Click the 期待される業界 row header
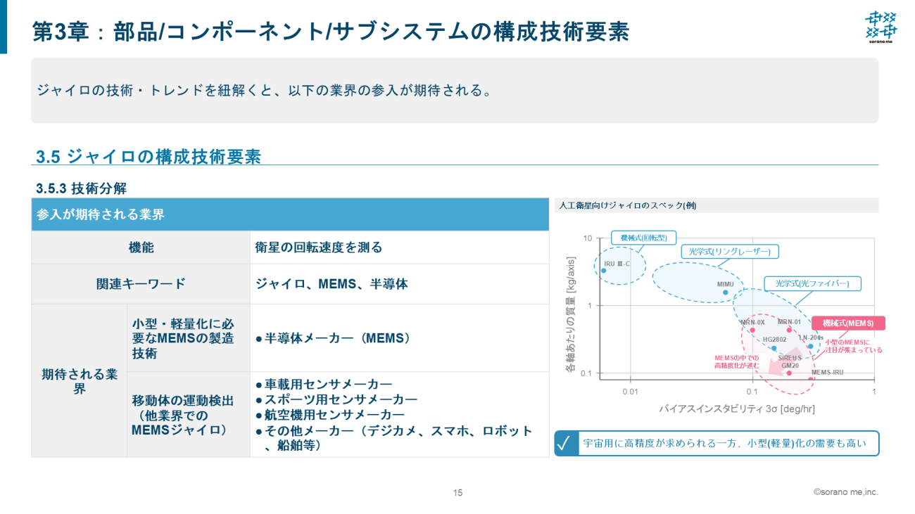Viewport: 915px width, 514px height. coord(80,380)
